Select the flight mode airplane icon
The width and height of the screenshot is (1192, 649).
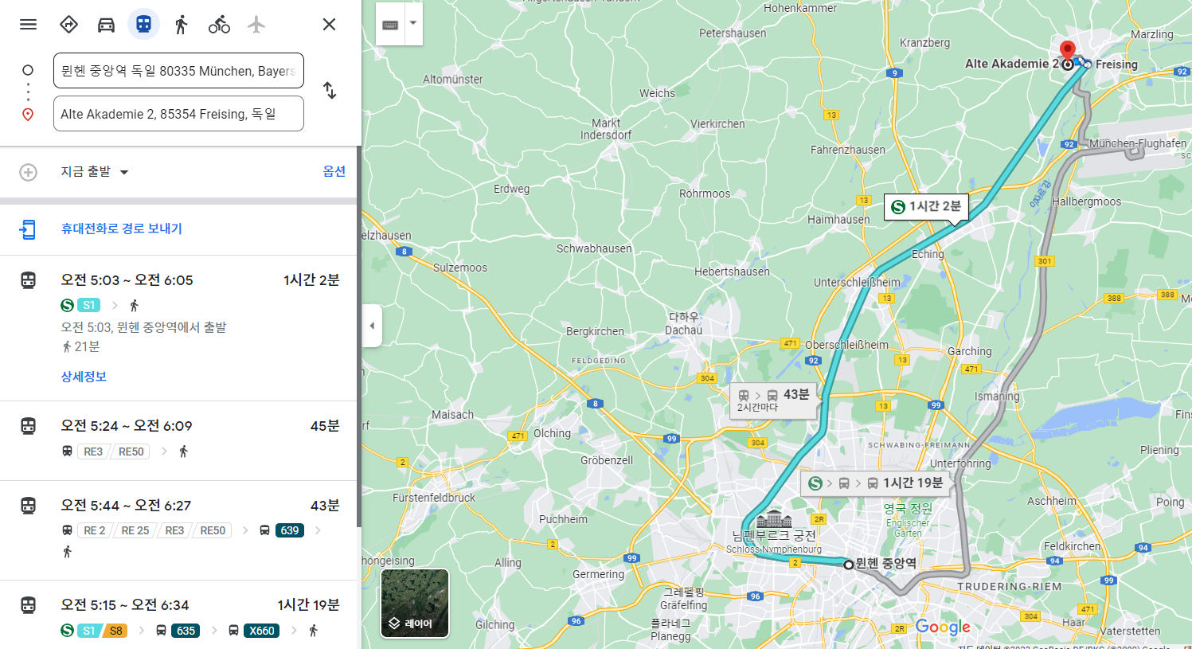coord(256,24)
